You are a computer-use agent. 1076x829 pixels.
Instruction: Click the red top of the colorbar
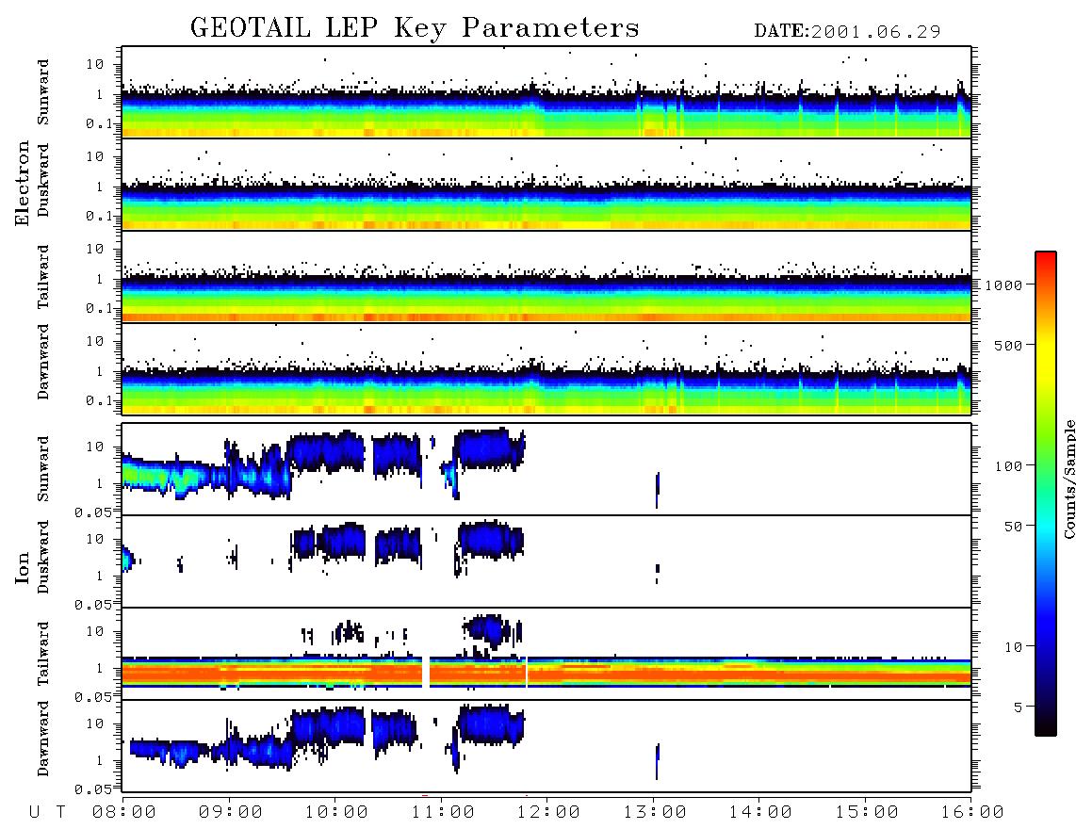coord(1045,259)
